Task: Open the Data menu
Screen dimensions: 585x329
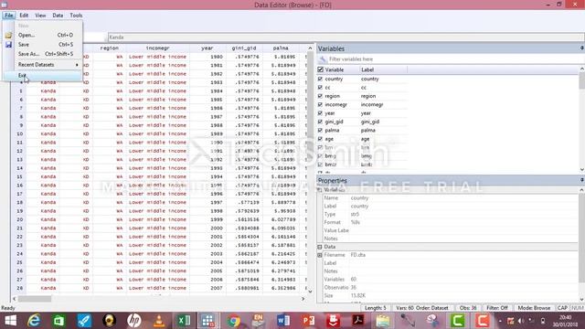Action: (x=58, y=16)
